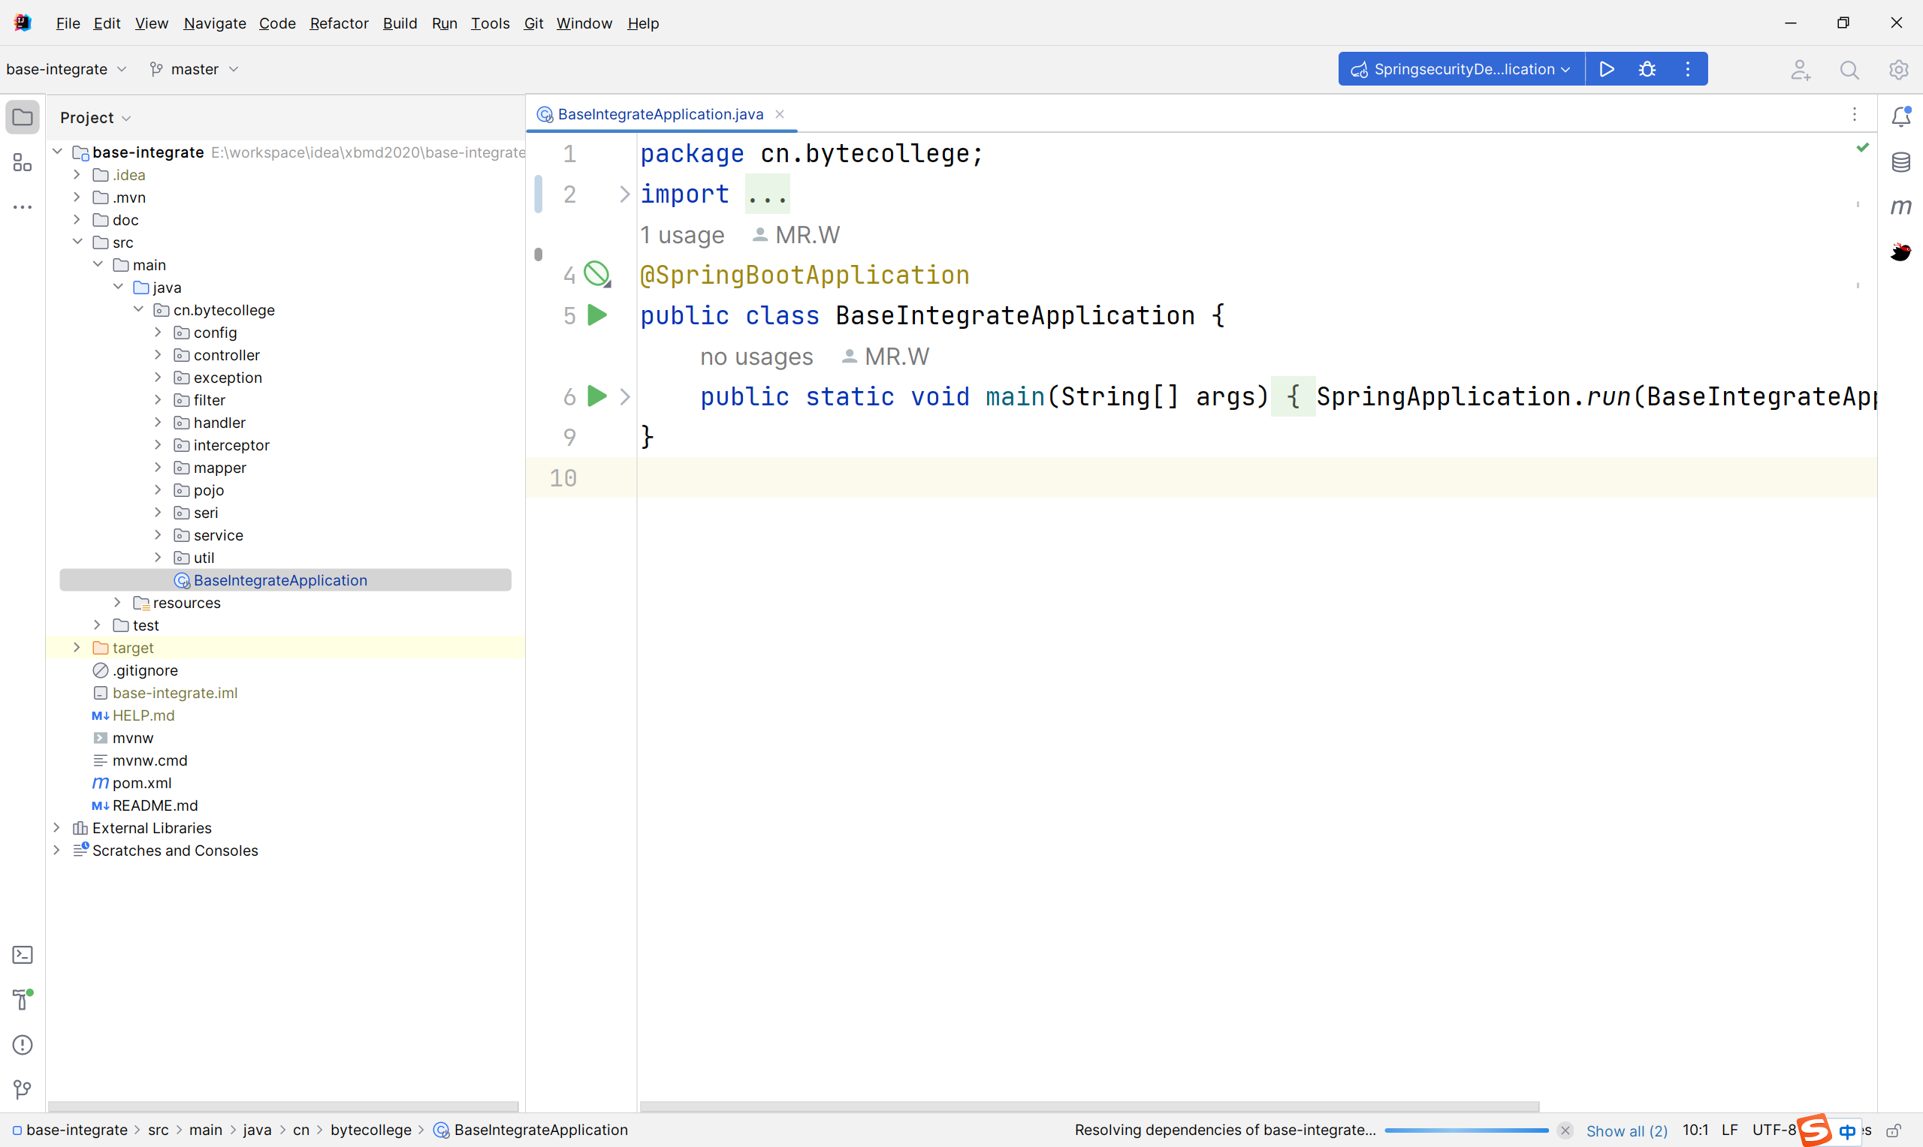The image size is (1923, 1147).
Task: Click Sogou input method icon in status area
Action: click(1815, 1130)
